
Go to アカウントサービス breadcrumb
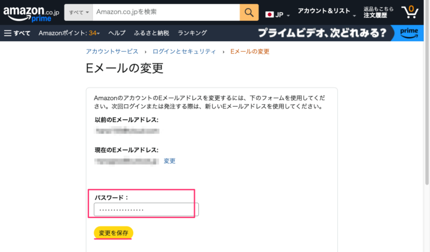click(x=112, y=52)
